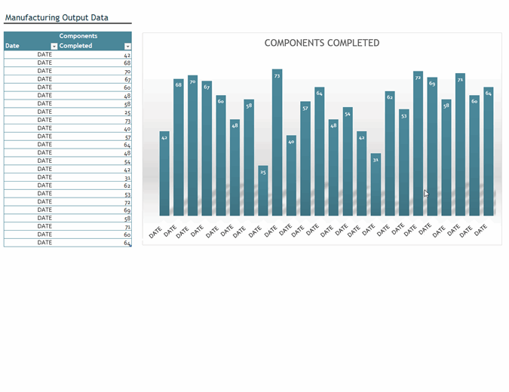
Task: Select DATE cell in the row showing 25
Action: (31, 112)
